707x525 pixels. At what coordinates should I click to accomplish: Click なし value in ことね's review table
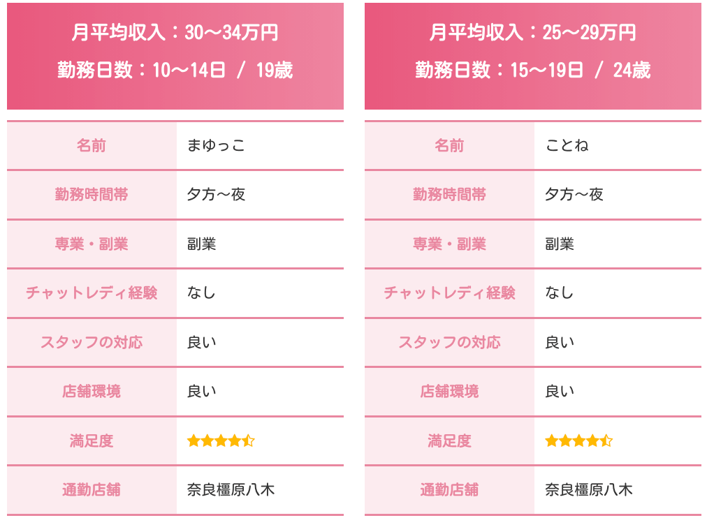pyautogui.click(x=560, y=293)
